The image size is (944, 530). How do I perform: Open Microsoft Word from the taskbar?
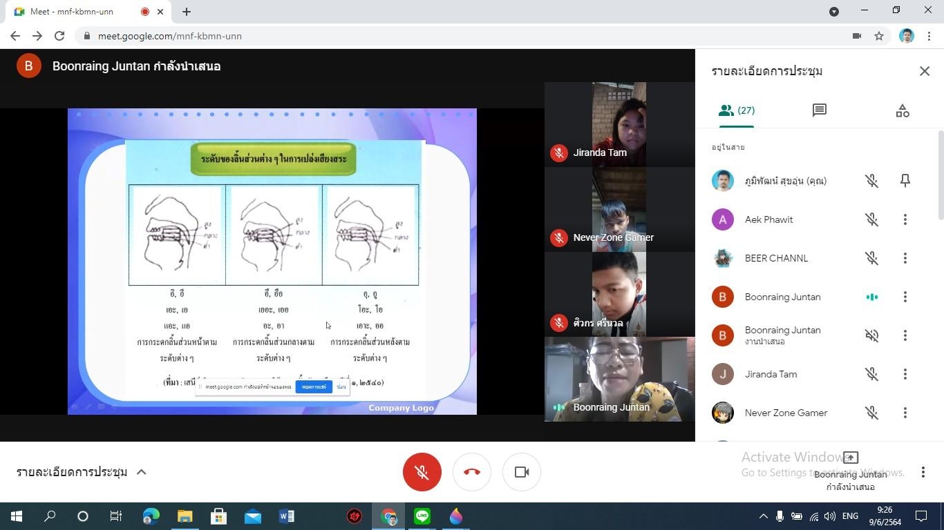[286, 516]
